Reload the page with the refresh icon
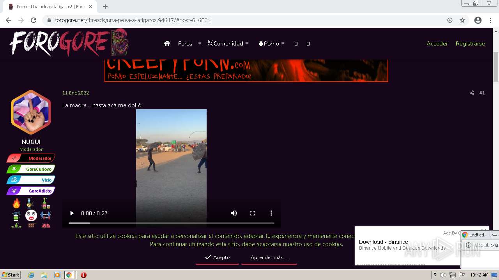The height and width of the screenshot is (280, 499). point(34,20)
